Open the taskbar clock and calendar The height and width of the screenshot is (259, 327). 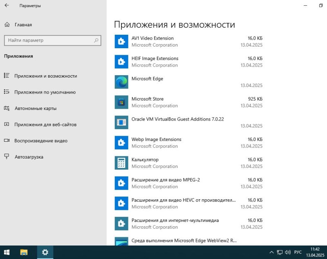315,252
